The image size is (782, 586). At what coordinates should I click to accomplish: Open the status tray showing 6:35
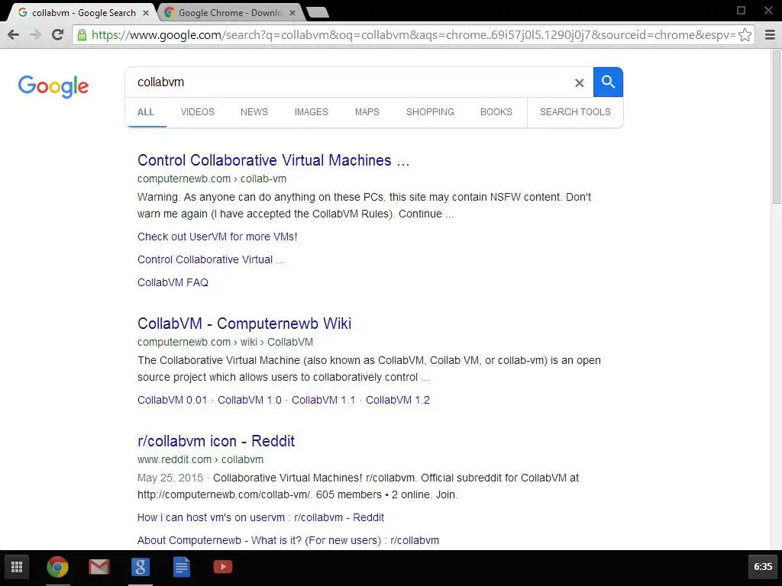pos(763,567)
